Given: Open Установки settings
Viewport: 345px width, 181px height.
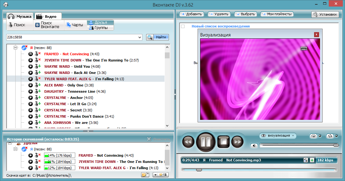Looking at the screenshot, I should coord(325,14).
